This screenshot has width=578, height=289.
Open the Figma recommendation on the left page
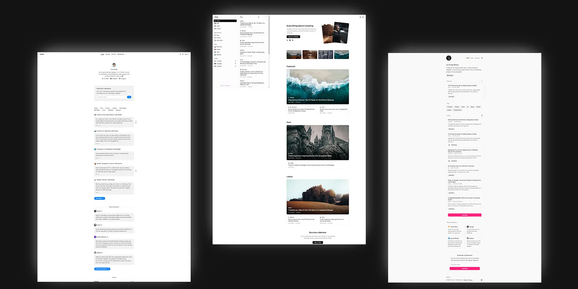click(98, 211)
